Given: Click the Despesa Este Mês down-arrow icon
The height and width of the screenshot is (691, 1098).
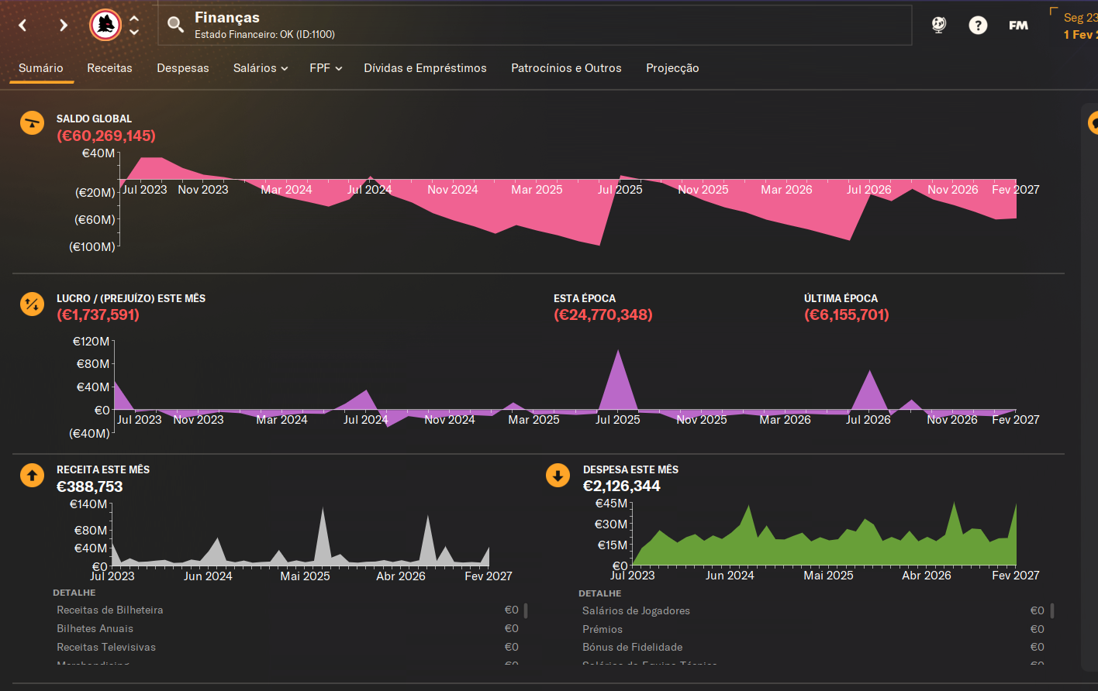Looking at the screenshot, I should [x=558, y=476].
